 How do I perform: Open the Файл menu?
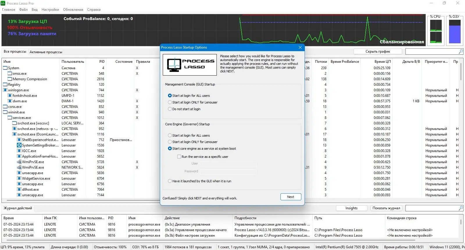(24, 10)
